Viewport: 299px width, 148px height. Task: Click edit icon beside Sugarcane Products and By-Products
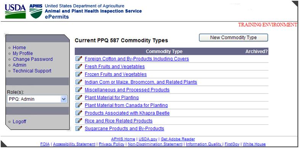[79, 128]
